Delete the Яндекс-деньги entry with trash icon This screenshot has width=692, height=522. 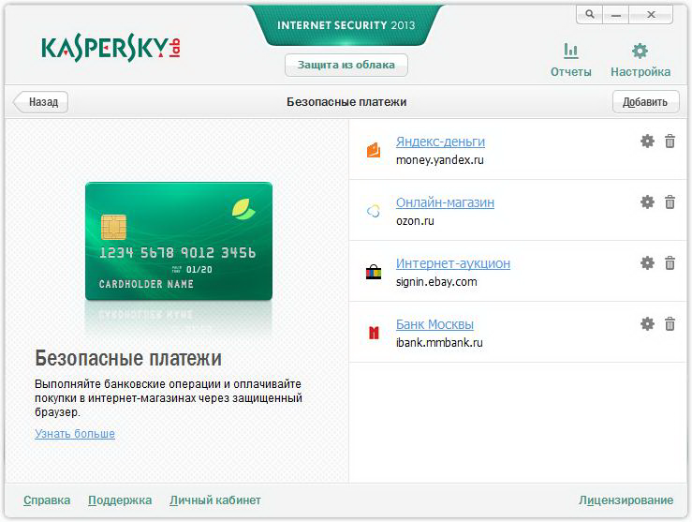click(670, 142)
